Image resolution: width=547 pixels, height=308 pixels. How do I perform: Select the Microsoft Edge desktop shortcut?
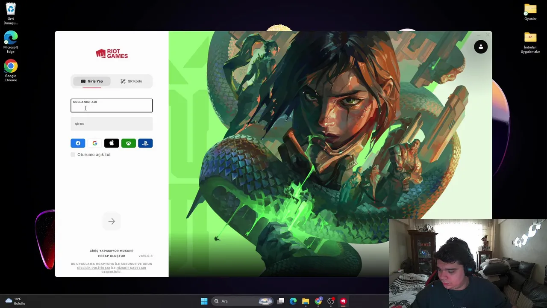point(11,42)
